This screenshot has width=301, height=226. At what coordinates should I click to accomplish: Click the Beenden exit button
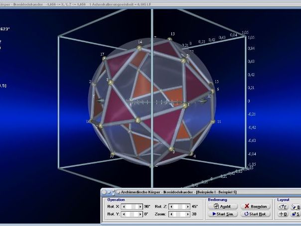(256, 207)
